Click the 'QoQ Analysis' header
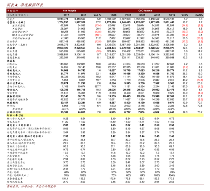The height and width of the screenshot is (191, 210). (x=145, y=11)
